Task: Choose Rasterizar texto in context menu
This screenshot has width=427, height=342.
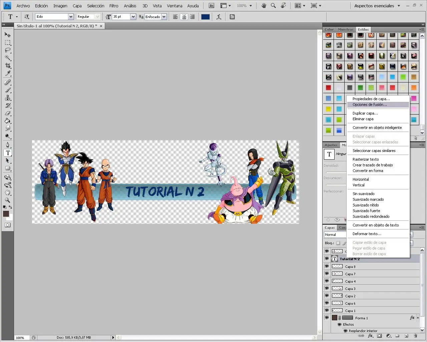Action: 378,159
